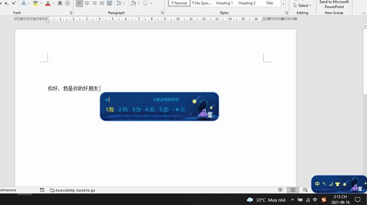Switch to Read Mode view
The image size is (367, 205).
[280, 190]
